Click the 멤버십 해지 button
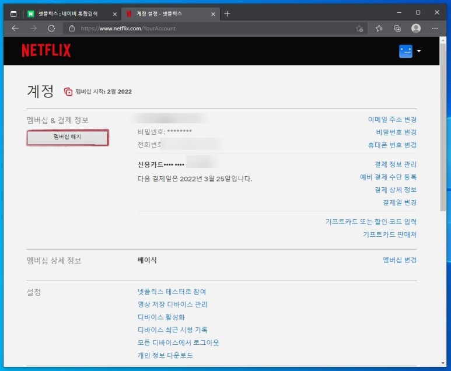Image resolution: width=451 pixels, height=371 pixels. (68, 138)
